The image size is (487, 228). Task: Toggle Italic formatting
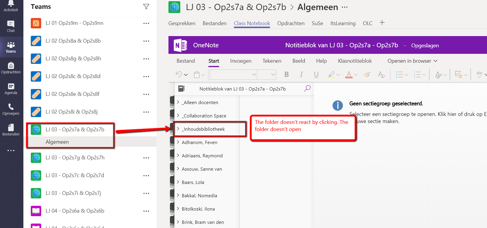301,75
